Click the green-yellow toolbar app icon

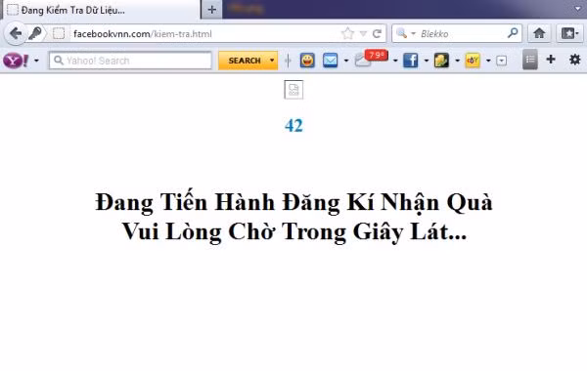[x=441, y=61]
